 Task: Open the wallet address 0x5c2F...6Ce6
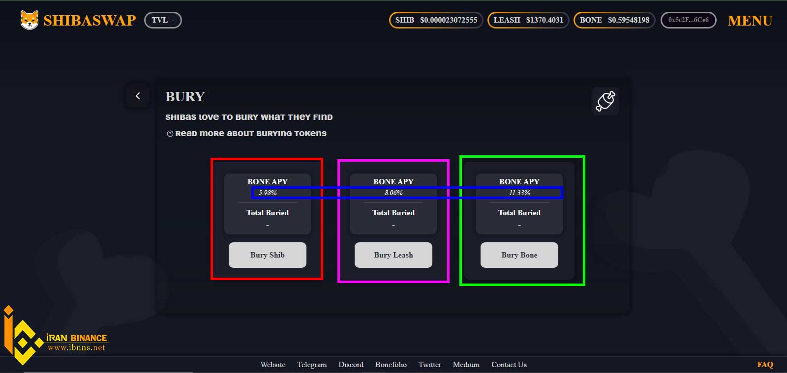(x=688, y=20)
